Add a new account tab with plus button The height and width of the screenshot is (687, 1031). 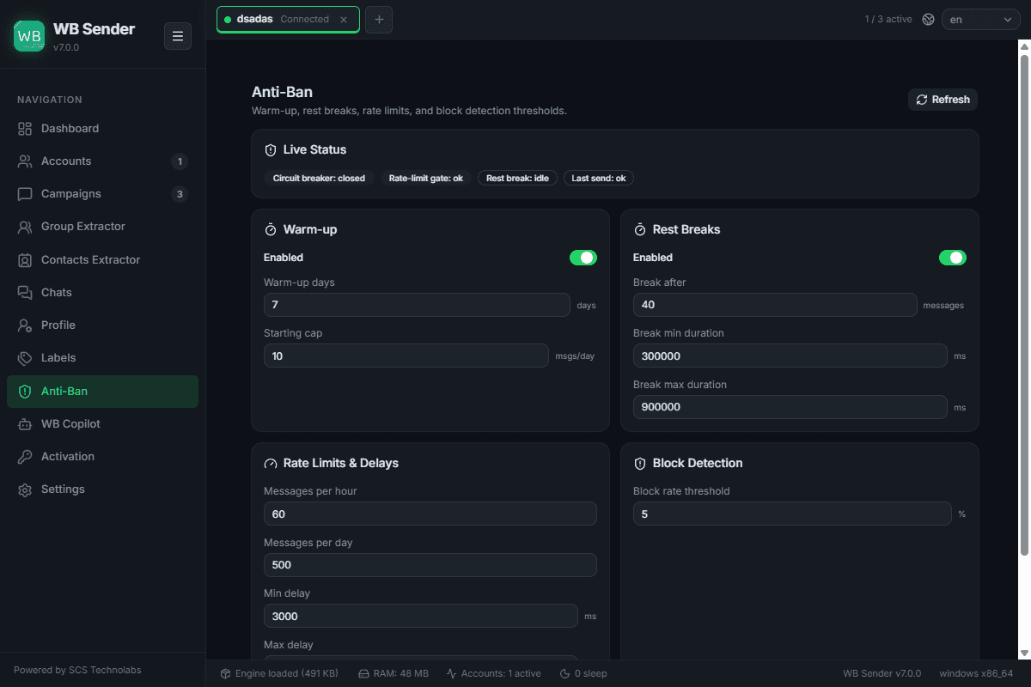click(379, 20)
